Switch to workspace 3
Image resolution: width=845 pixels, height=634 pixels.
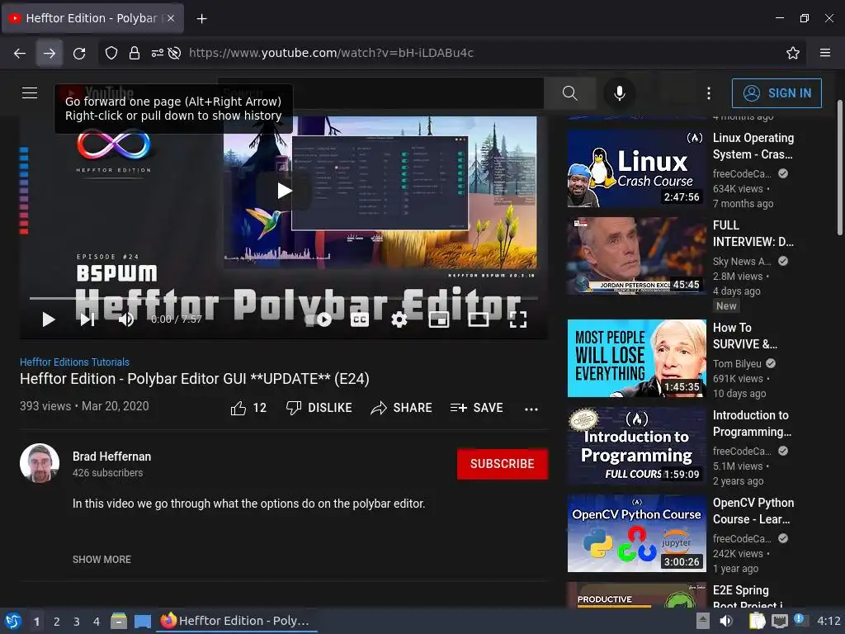click(x=77, y=622)
